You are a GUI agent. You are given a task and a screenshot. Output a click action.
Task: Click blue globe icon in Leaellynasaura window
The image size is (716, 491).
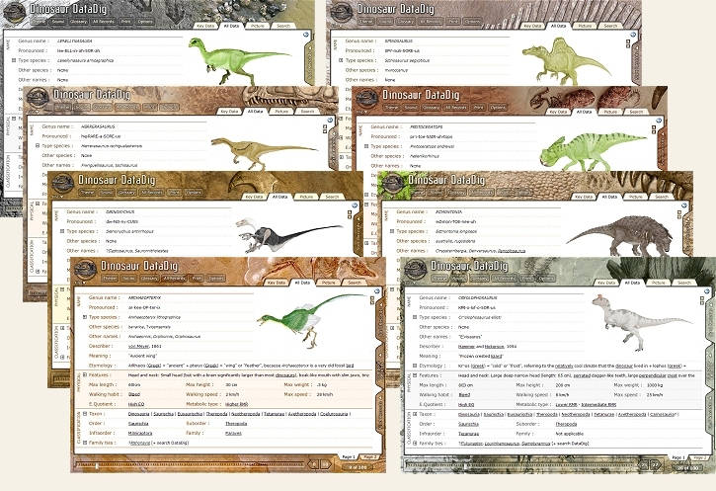point(306,35)
